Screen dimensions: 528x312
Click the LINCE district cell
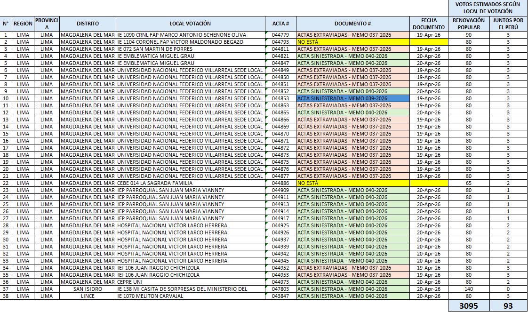click(88, 296)
